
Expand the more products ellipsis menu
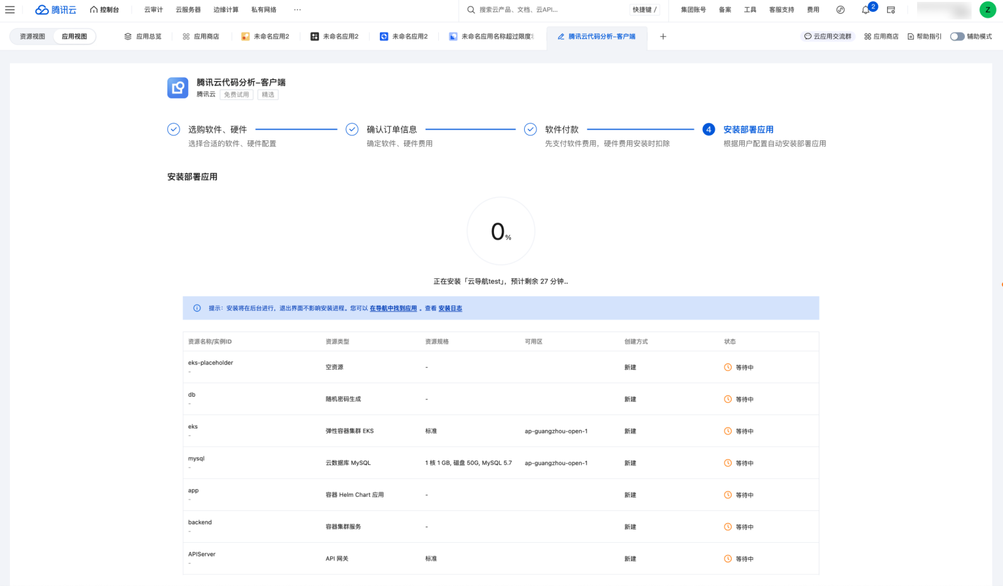(x=297, y=9)
